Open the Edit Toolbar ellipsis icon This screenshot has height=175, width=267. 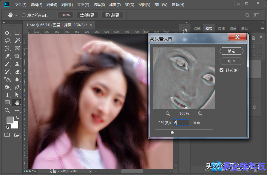pyautogui.click(x=17, y=110)
